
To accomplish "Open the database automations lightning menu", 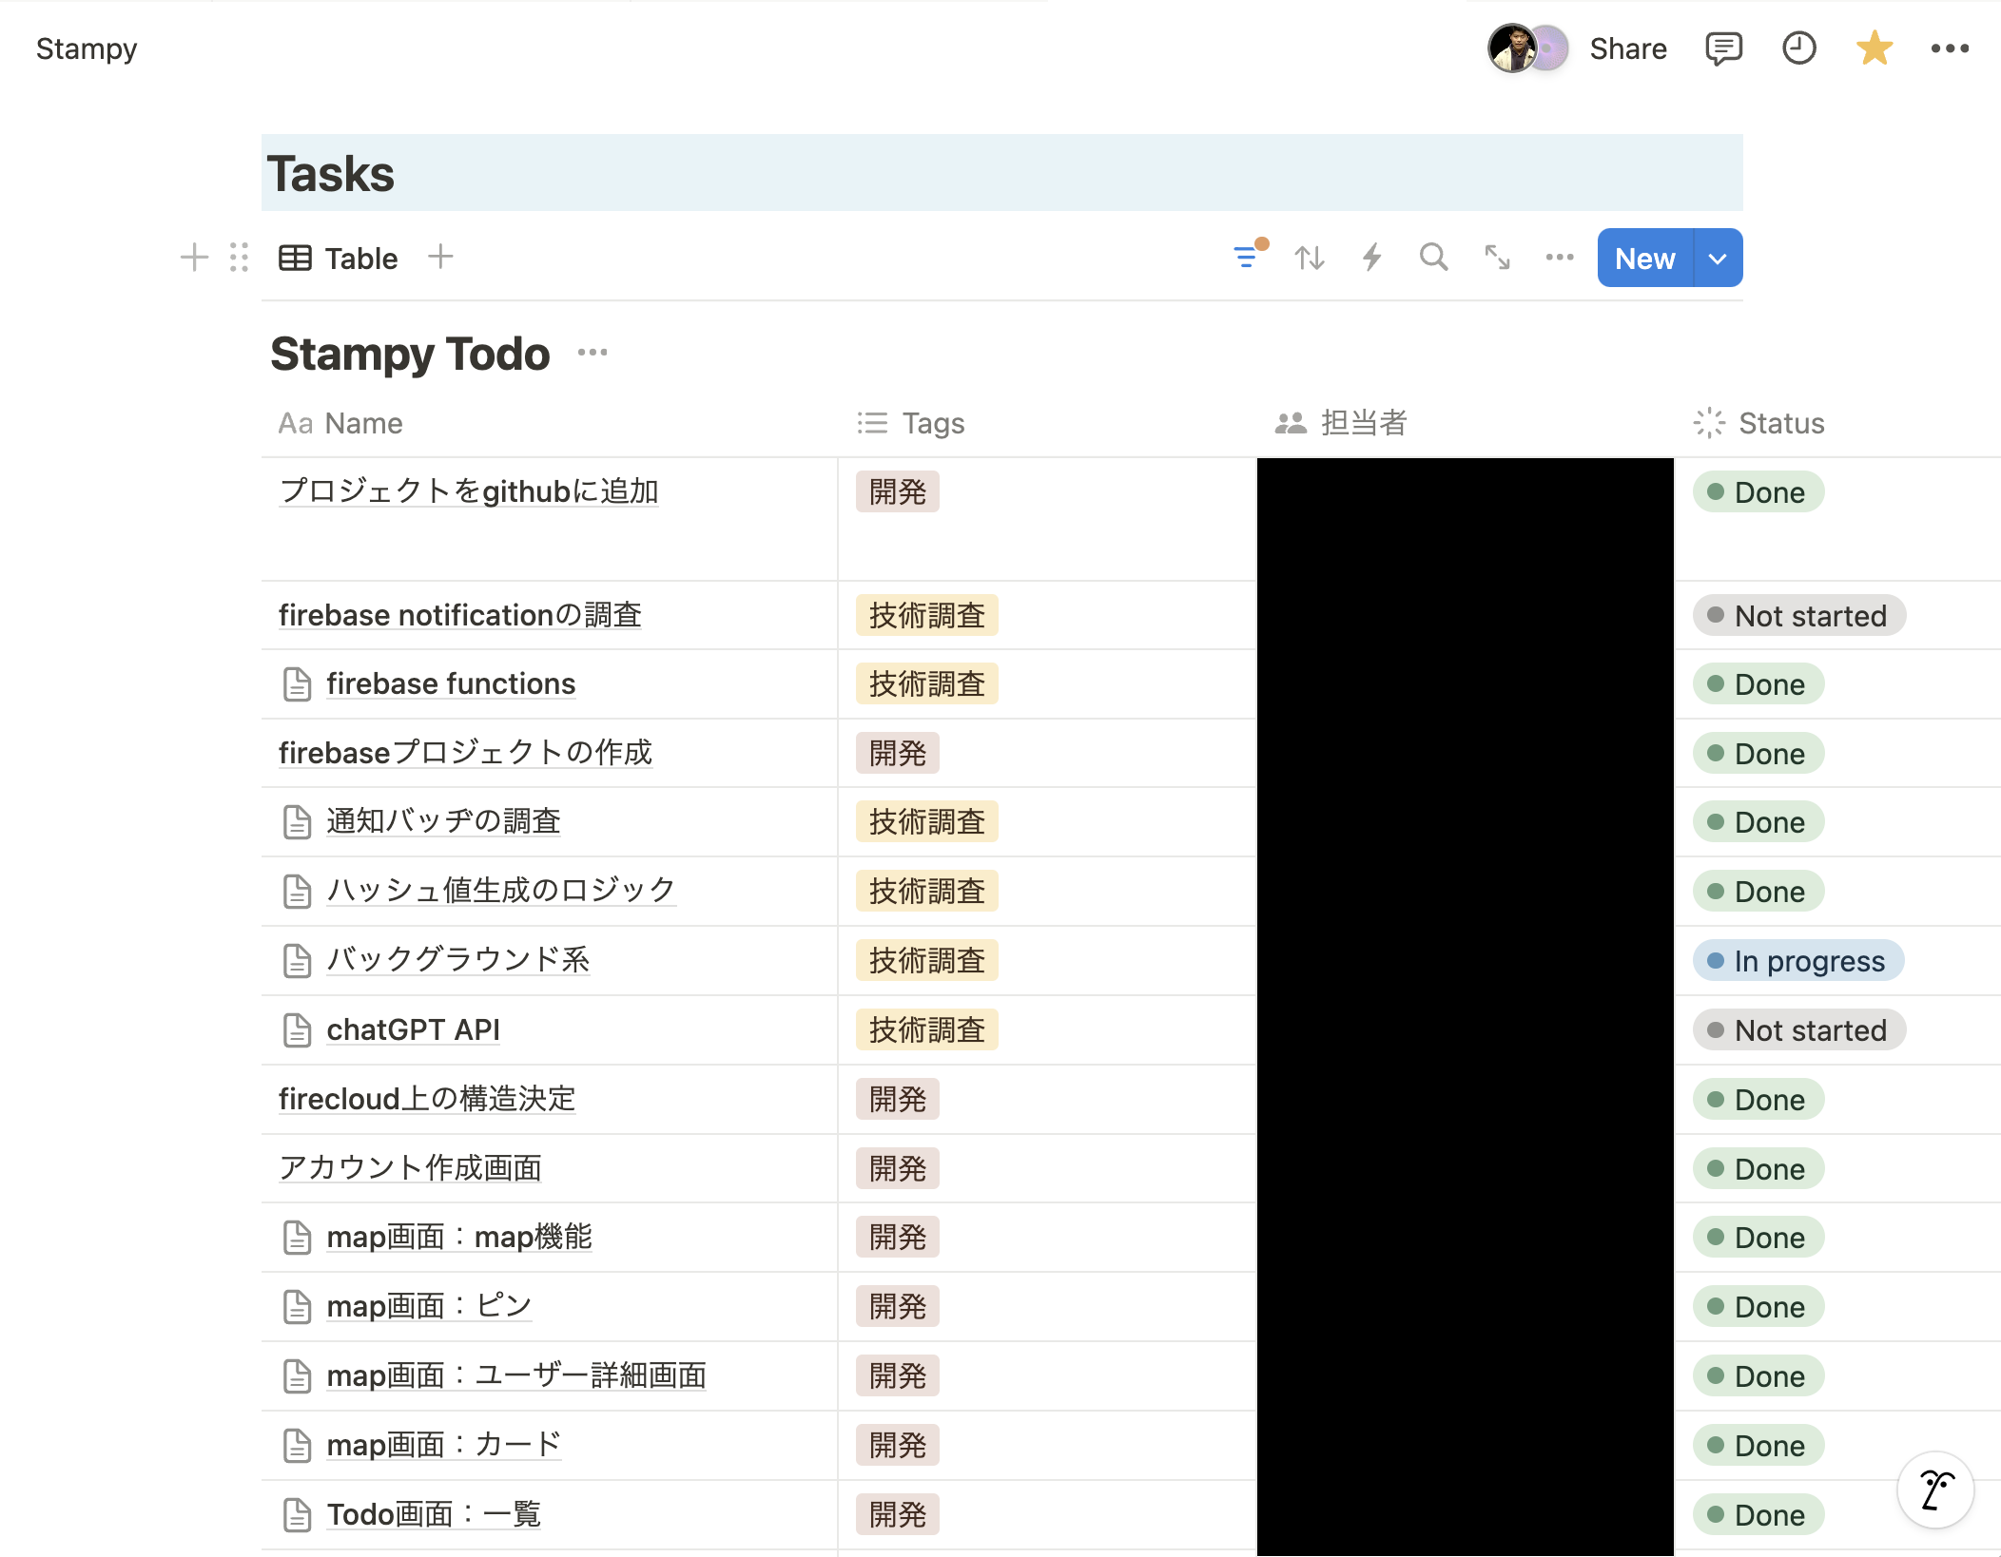I will pyautogui.click(x=1370, y=257).
